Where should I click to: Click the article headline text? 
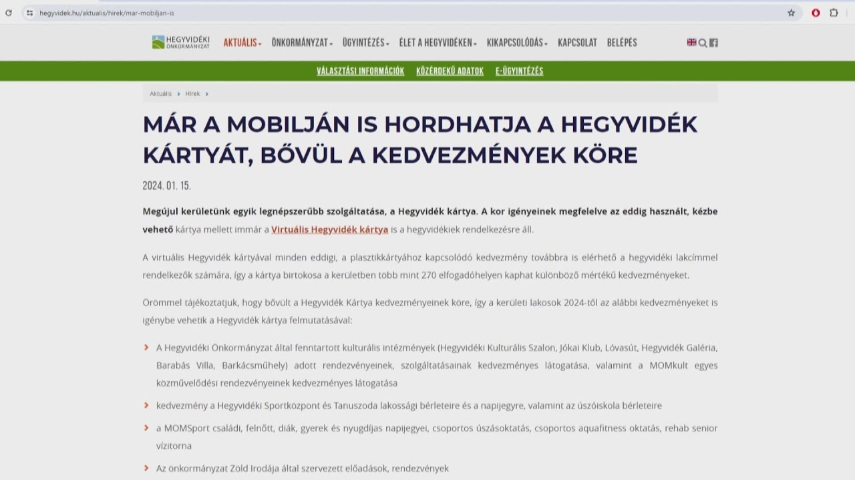[419, 139]
